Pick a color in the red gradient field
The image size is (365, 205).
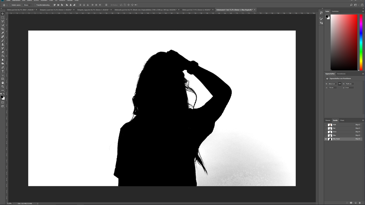[x=344, y=42]
